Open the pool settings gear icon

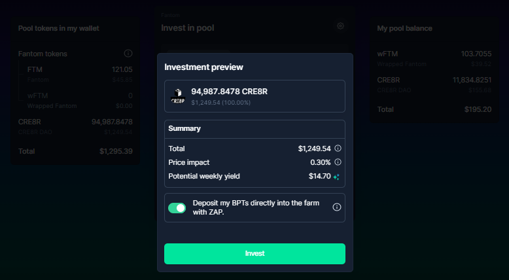point(340,26)
